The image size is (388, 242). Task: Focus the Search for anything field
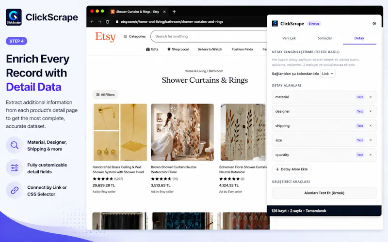(x=209, y=36)
